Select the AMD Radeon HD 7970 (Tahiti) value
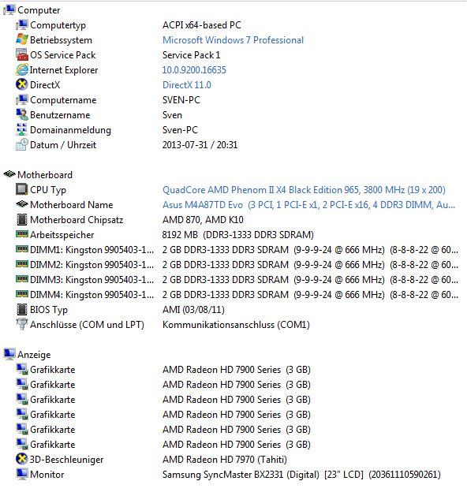Viewport: 467px width, 492px height. 225,460
